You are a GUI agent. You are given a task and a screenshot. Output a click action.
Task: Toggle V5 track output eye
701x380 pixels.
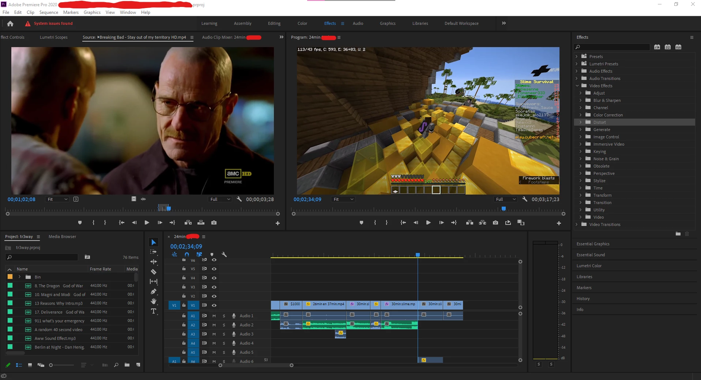pos(214,269)
